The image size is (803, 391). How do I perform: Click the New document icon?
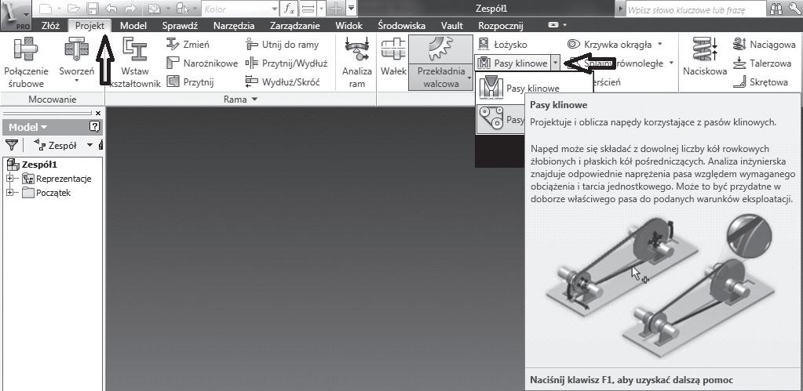tap(46, 9)
